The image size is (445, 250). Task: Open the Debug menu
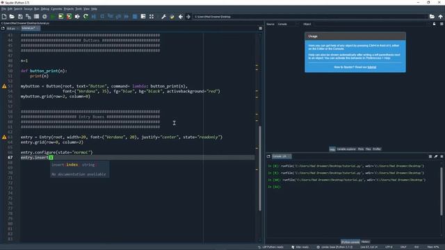click(45, 9)
